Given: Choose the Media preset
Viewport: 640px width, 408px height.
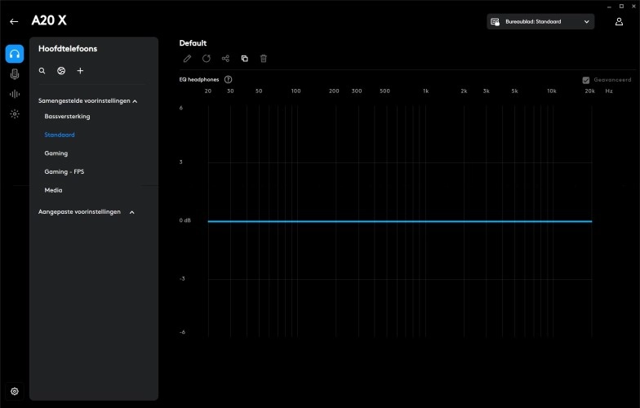Looking at the screenshot, I should 53,190.
